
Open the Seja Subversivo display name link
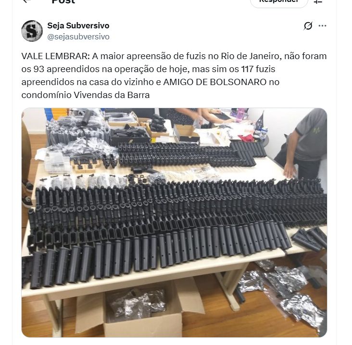[x=78, y=25]
